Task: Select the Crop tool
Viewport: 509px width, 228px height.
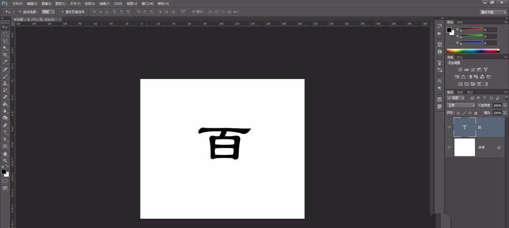Action: point(5,55)
